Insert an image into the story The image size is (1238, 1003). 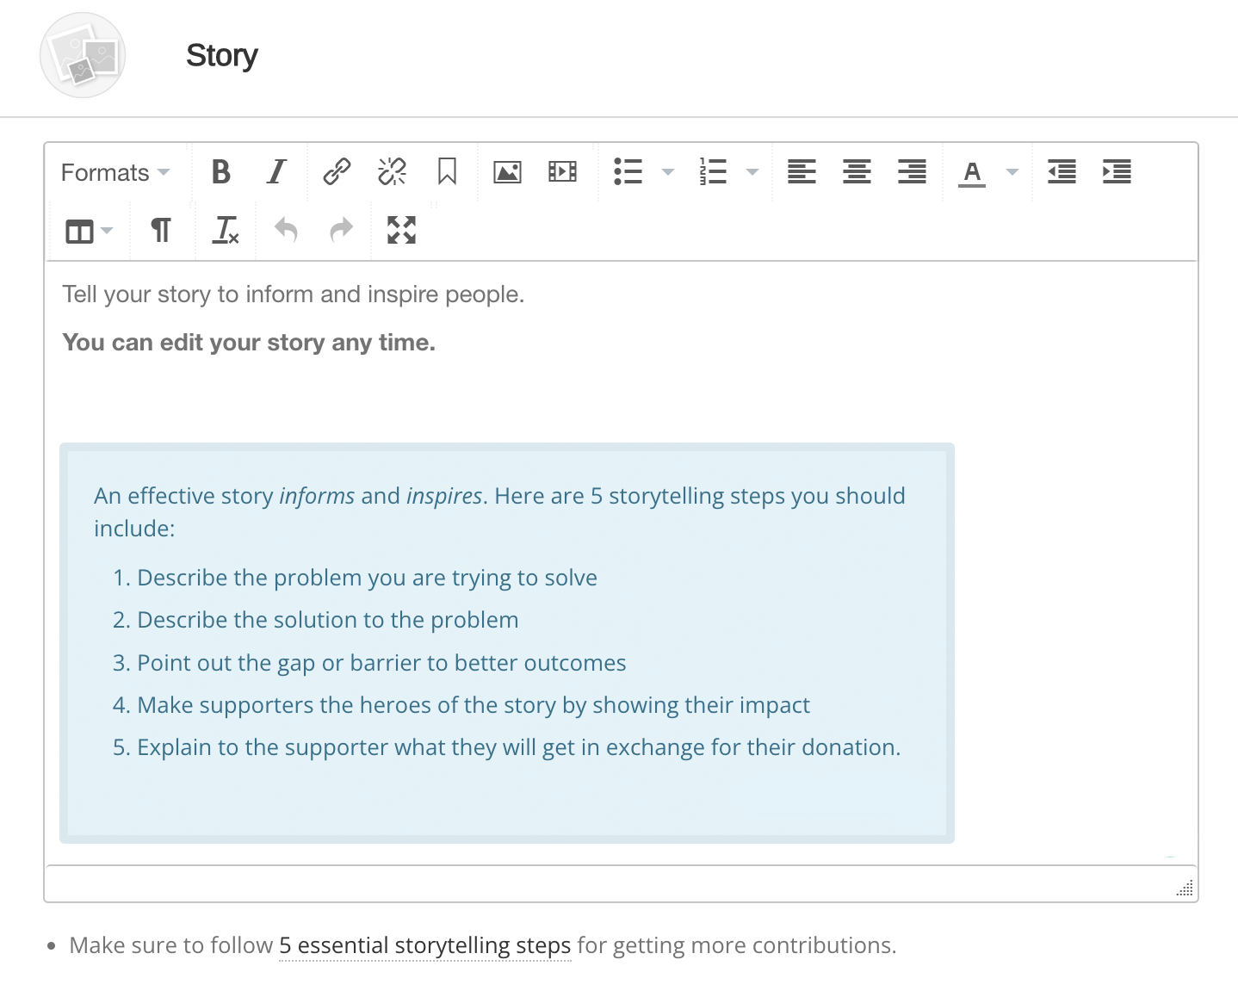coord(507,172)
